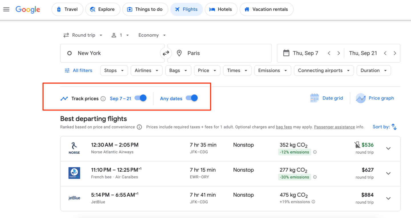The width and height of the screenshot is (411, 218).
Task: Open the hamburger main menu
Action: point(6,9)
